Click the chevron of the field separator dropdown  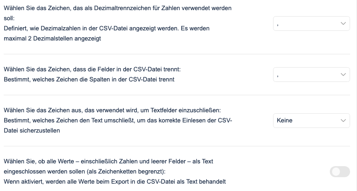tap(343, 74)
